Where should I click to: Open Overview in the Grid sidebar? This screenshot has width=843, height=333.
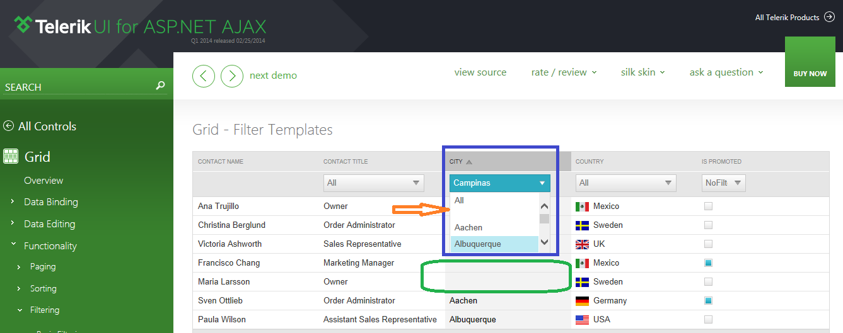(44, 181)
